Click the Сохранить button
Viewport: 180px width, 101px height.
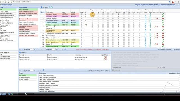pos(116,70)
